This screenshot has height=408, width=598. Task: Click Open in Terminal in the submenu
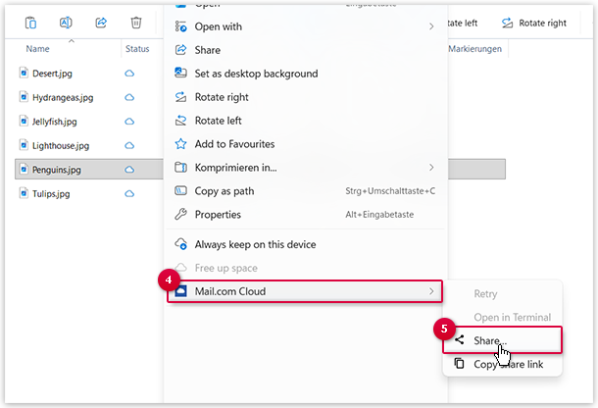click(503, 317)
